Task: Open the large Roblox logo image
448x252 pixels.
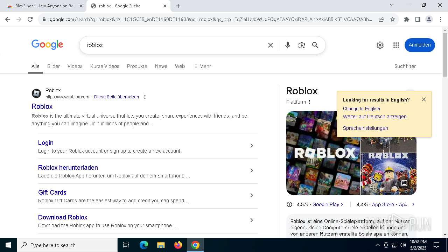Action: [x=323, y=153]
